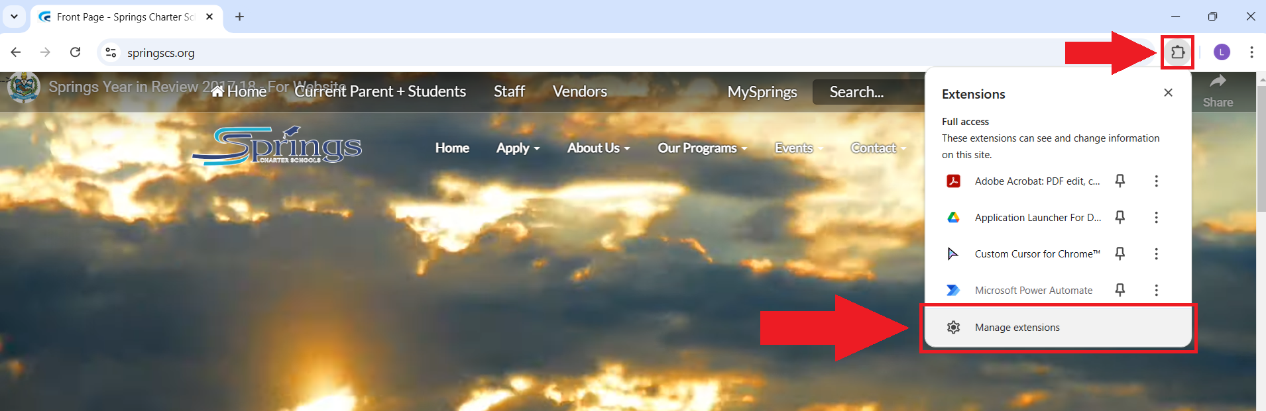Pin the Application Launcher extension
This screenshot has height=411, width=1266.
(1120, 217)
